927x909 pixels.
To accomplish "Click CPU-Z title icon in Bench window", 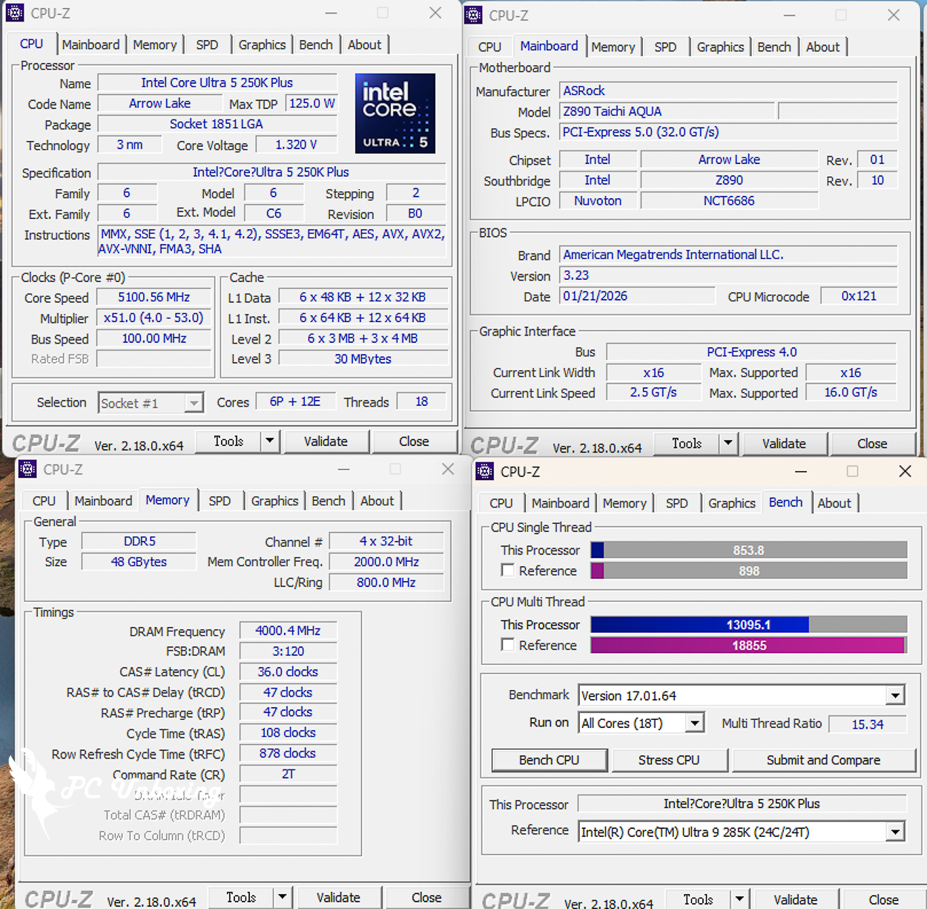I will tap(485, 471).
